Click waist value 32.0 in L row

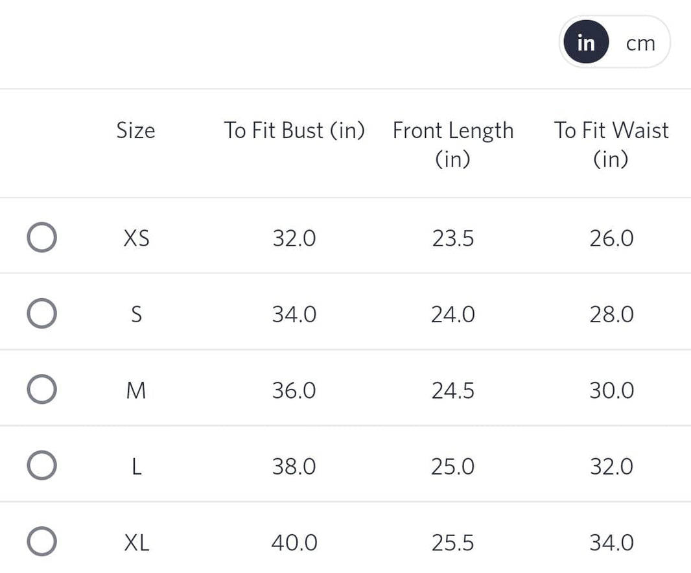click(x=611, y=467)
